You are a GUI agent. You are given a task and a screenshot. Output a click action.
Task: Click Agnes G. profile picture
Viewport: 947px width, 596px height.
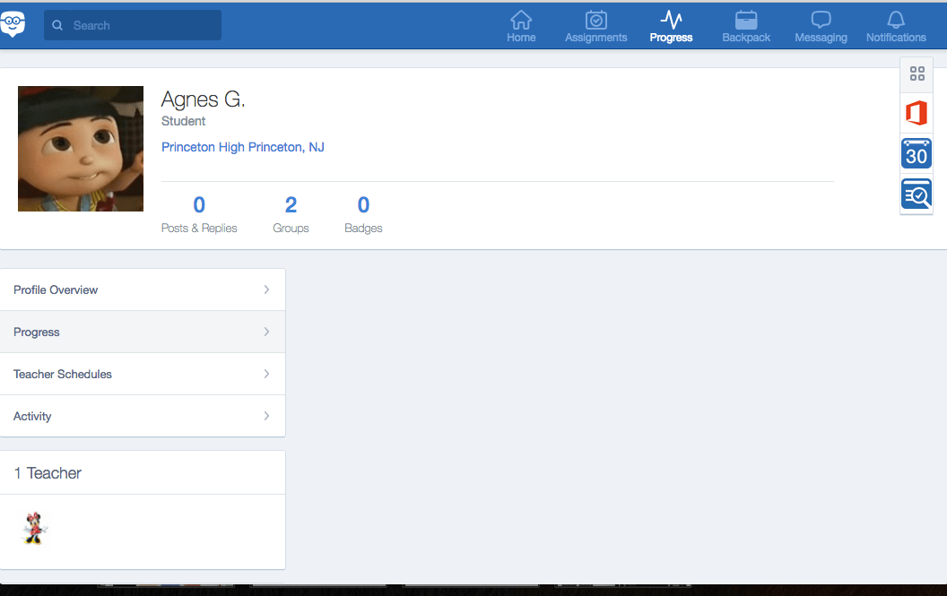[x=81, y=149]
